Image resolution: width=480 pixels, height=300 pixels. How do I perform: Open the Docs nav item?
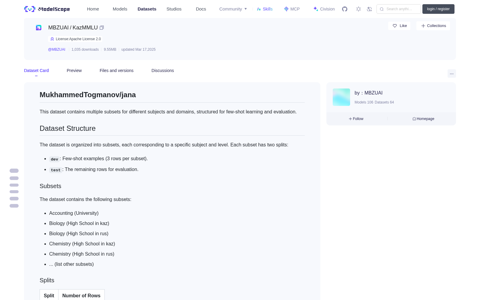point(201,9)
